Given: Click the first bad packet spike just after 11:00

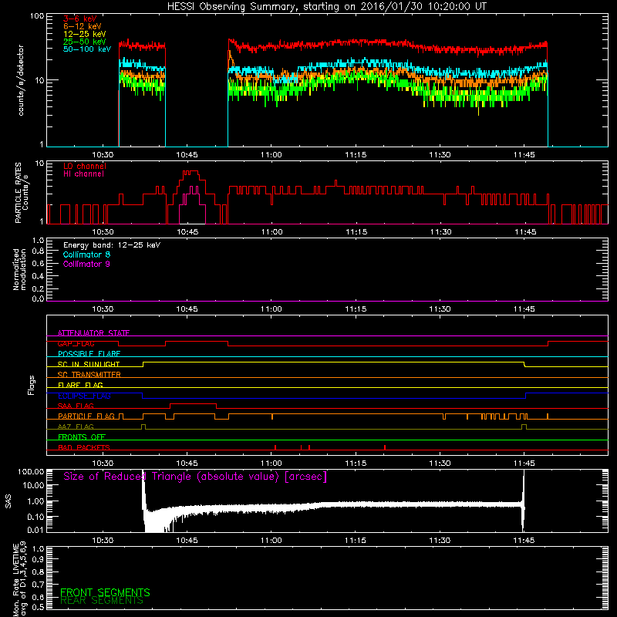Looking at the screenshot, I should coord(275,447).
